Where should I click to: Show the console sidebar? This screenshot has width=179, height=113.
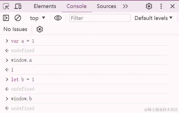[x=6, y=18]
